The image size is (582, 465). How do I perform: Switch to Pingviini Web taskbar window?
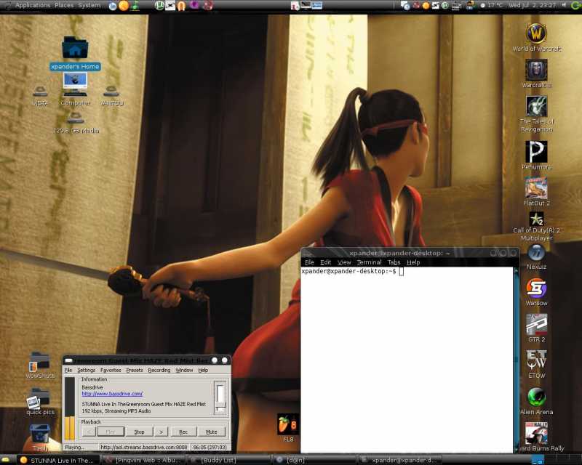[143, 460]
